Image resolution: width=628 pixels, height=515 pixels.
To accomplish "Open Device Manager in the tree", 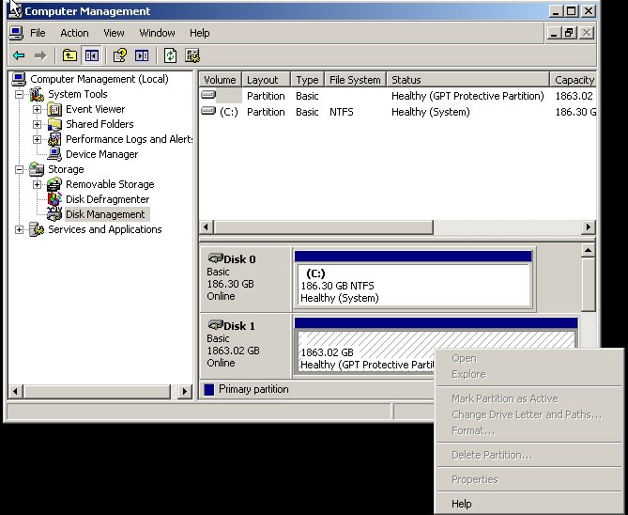I will (x=101, y=154).
